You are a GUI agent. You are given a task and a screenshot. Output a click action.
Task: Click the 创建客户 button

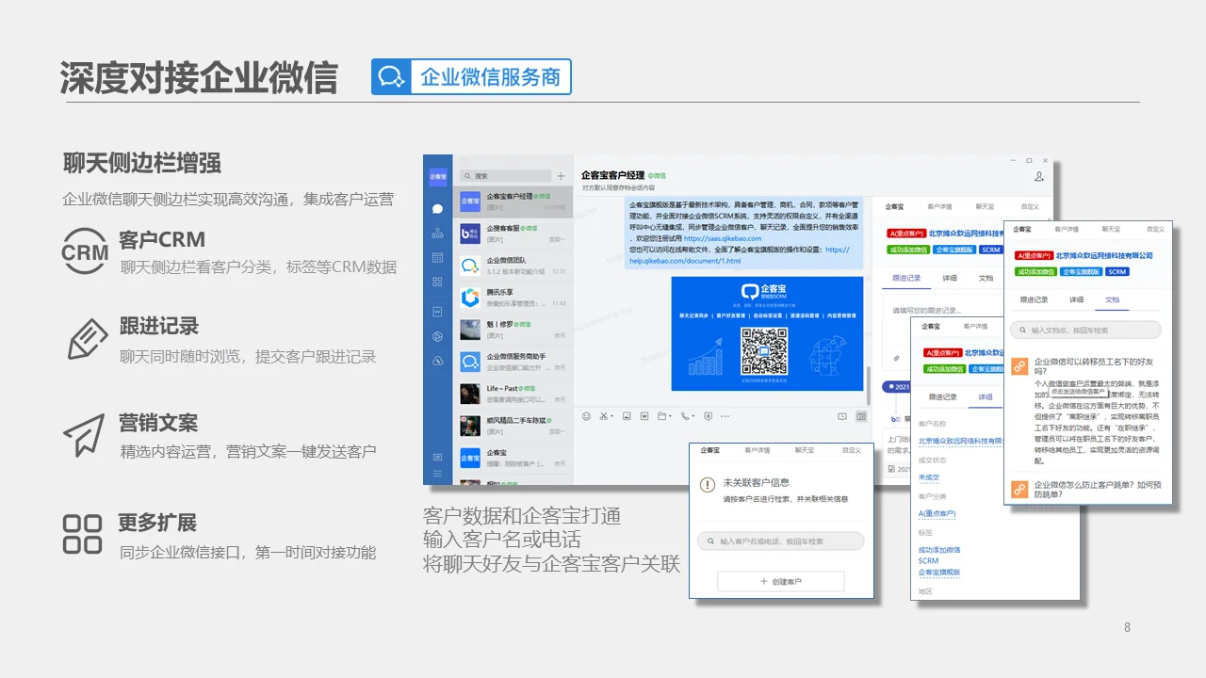coord(780,582)
